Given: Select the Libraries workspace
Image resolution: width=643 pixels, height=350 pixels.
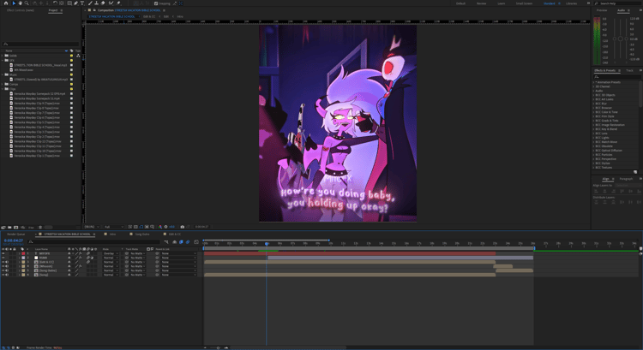Looking at the screenshot, I should point(571,3).
